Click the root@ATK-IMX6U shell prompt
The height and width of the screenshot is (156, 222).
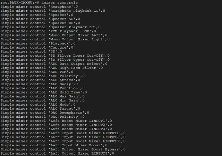point(20,3)
